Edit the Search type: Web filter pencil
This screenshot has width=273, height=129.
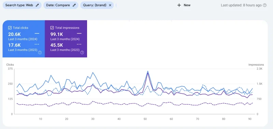pyautogui.click(x=37, y=5)
